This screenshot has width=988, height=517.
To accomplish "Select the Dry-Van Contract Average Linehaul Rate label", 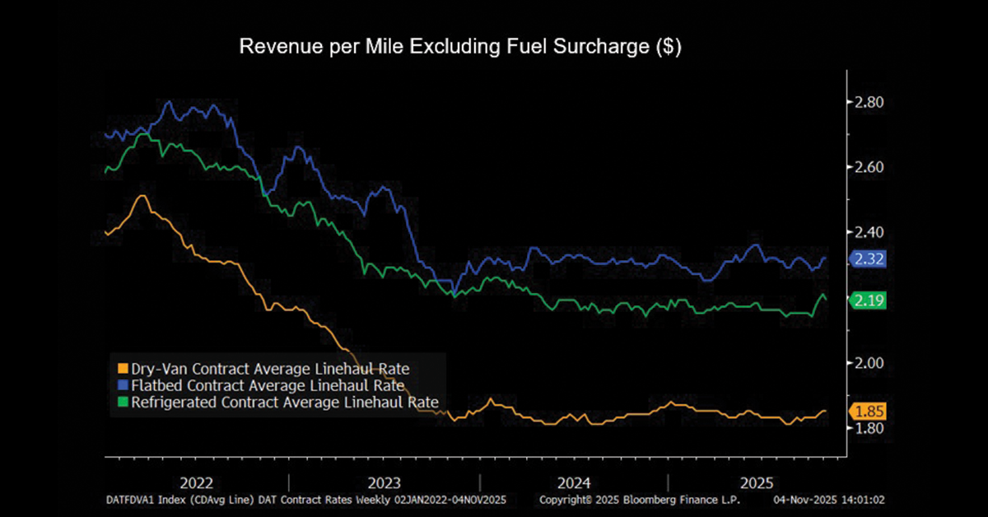I will point(269,368).
